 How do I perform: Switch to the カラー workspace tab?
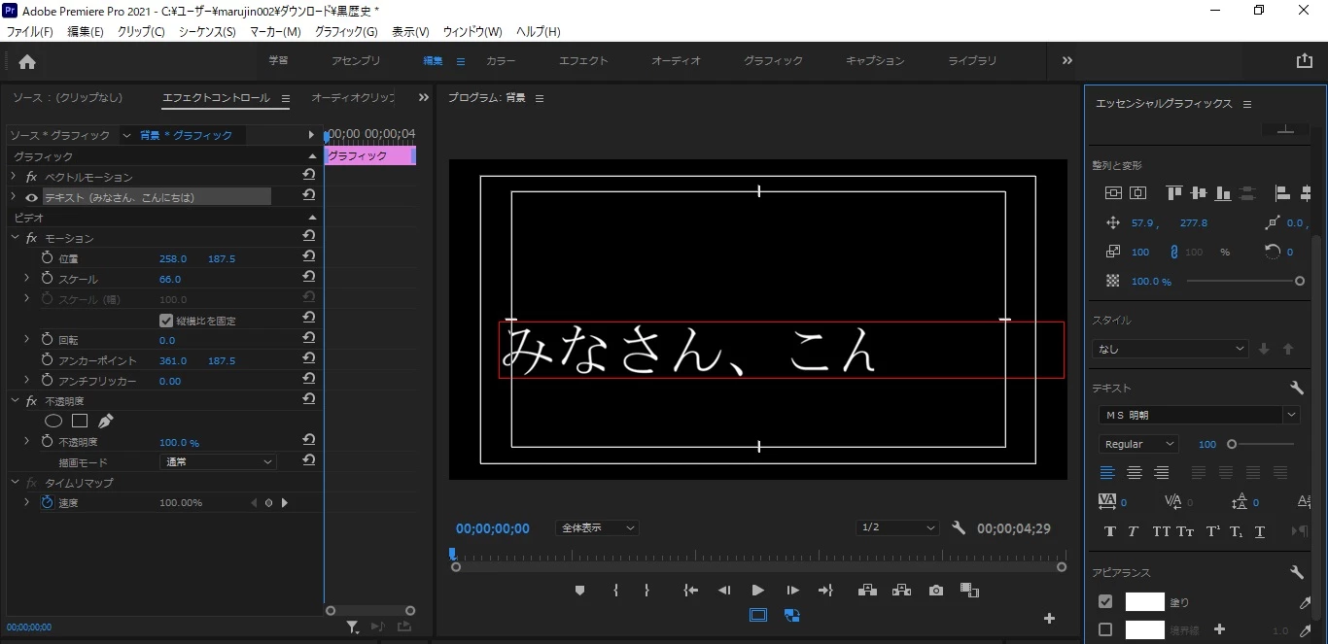501,60
